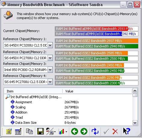The image size is (142, 138).
Task: Click the orange RAM Int iSSE2 2585 MB/s bar
Action: tap(97, 53)
